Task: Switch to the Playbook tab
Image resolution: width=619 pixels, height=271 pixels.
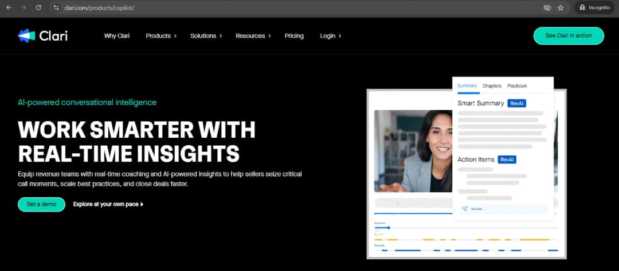Action: point(517,86)
